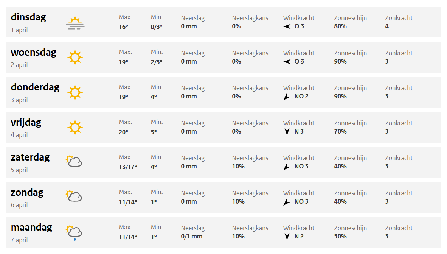Click woensdag's Zonneschijn 90% value
This screenshot has width=447, height=254.
pyautogui.click(x=340, y=61)
